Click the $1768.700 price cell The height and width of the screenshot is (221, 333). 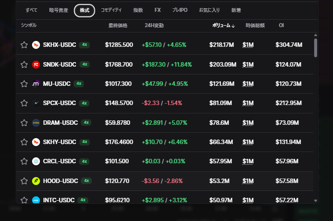(119, 65)
